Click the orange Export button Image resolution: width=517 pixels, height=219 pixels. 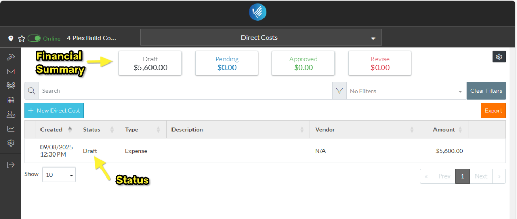pyautogui.click(x=493, y=111)
